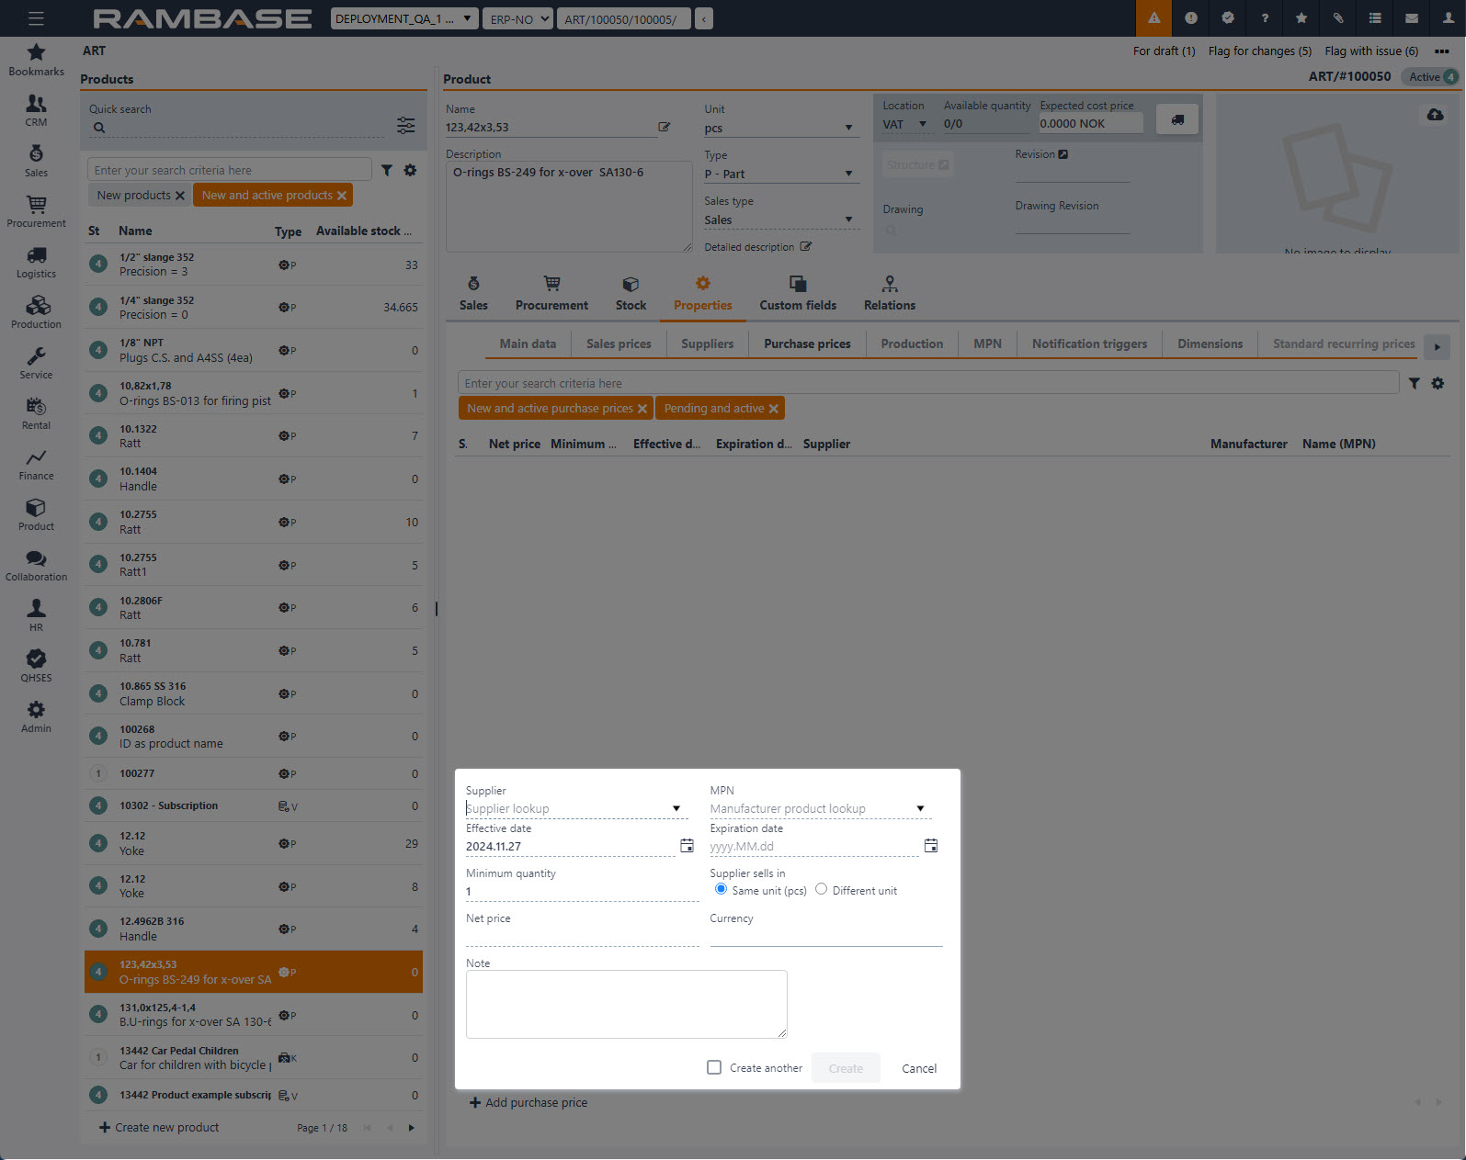Open the Procurement module in the sidebar
1466x1160 pixels.
[x=36, y=210]
